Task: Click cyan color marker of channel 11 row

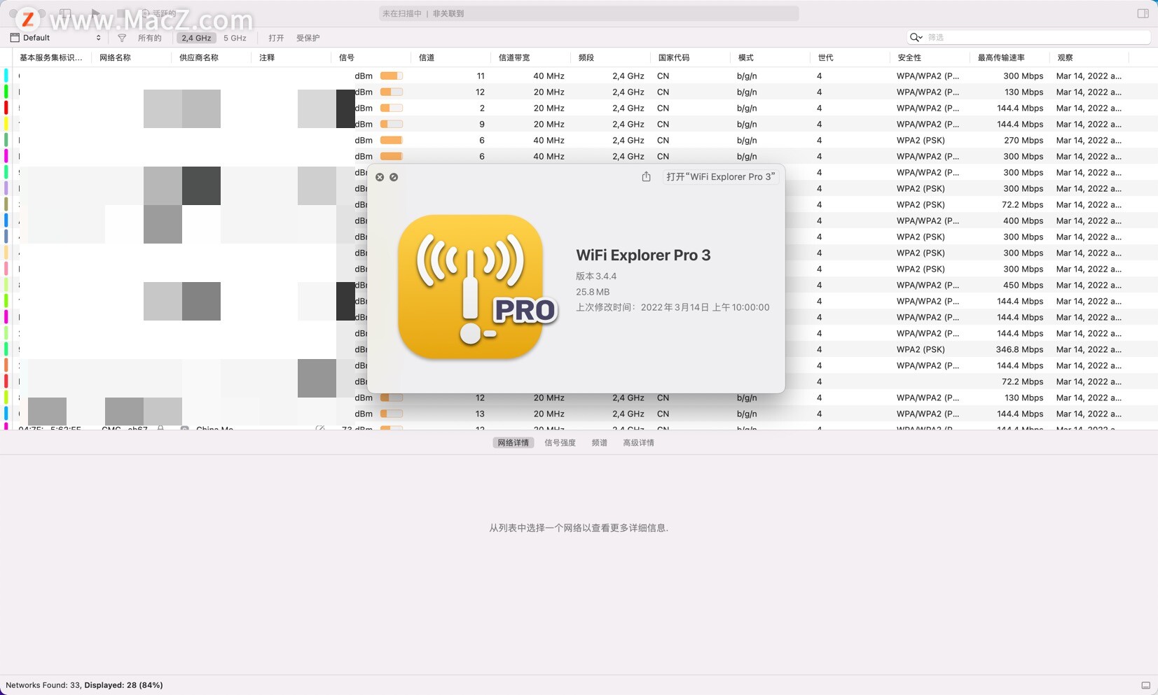Action: 6,76
